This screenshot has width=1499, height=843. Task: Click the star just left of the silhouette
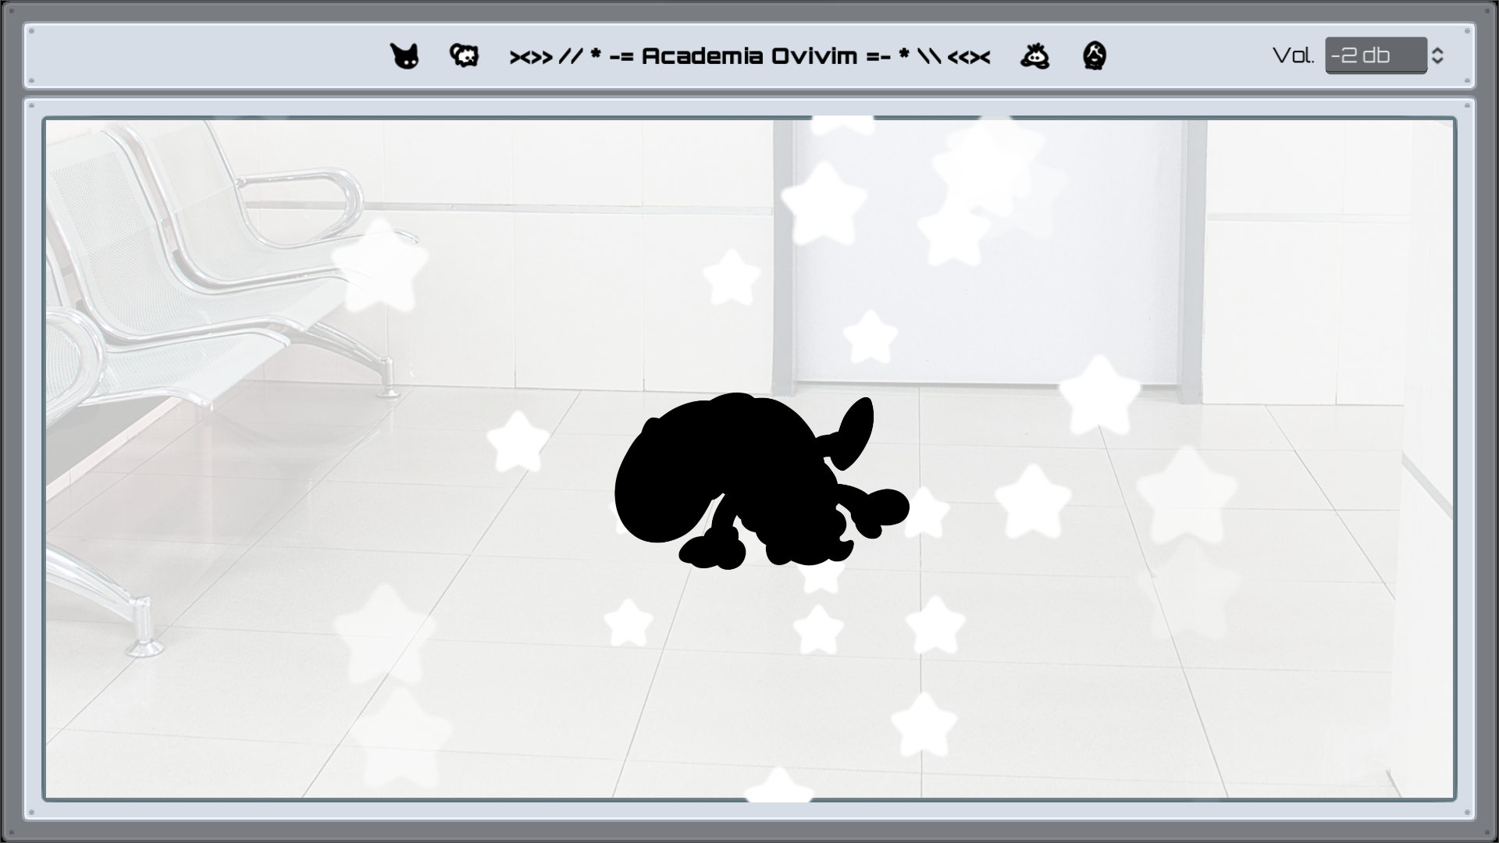point(518,441)
